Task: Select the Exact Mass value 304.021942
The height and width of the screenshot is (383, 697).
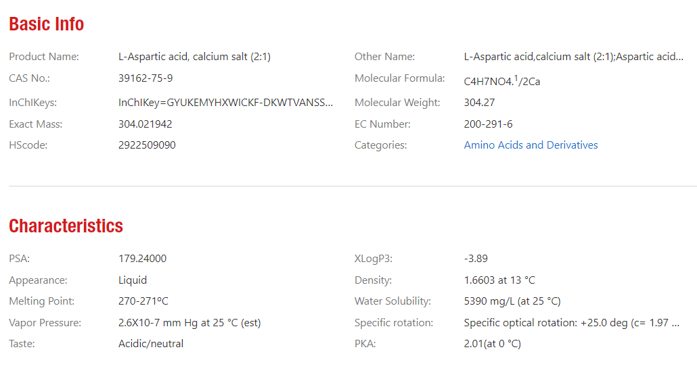Action: pyautogui.click(x=145, y=124)
